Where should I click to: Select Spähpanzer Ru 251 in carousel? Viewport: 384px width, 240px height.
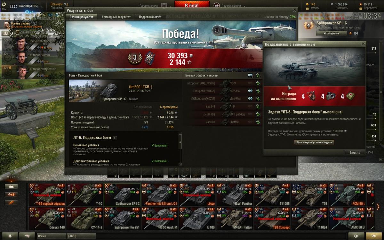122,219
